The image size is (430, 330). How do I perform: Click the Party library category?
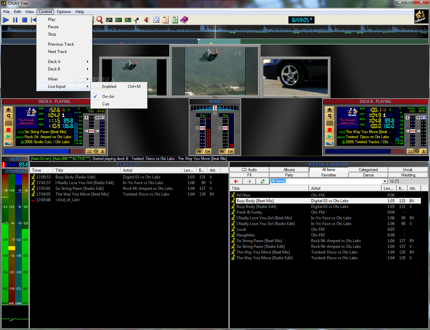[x=289, y=175]
